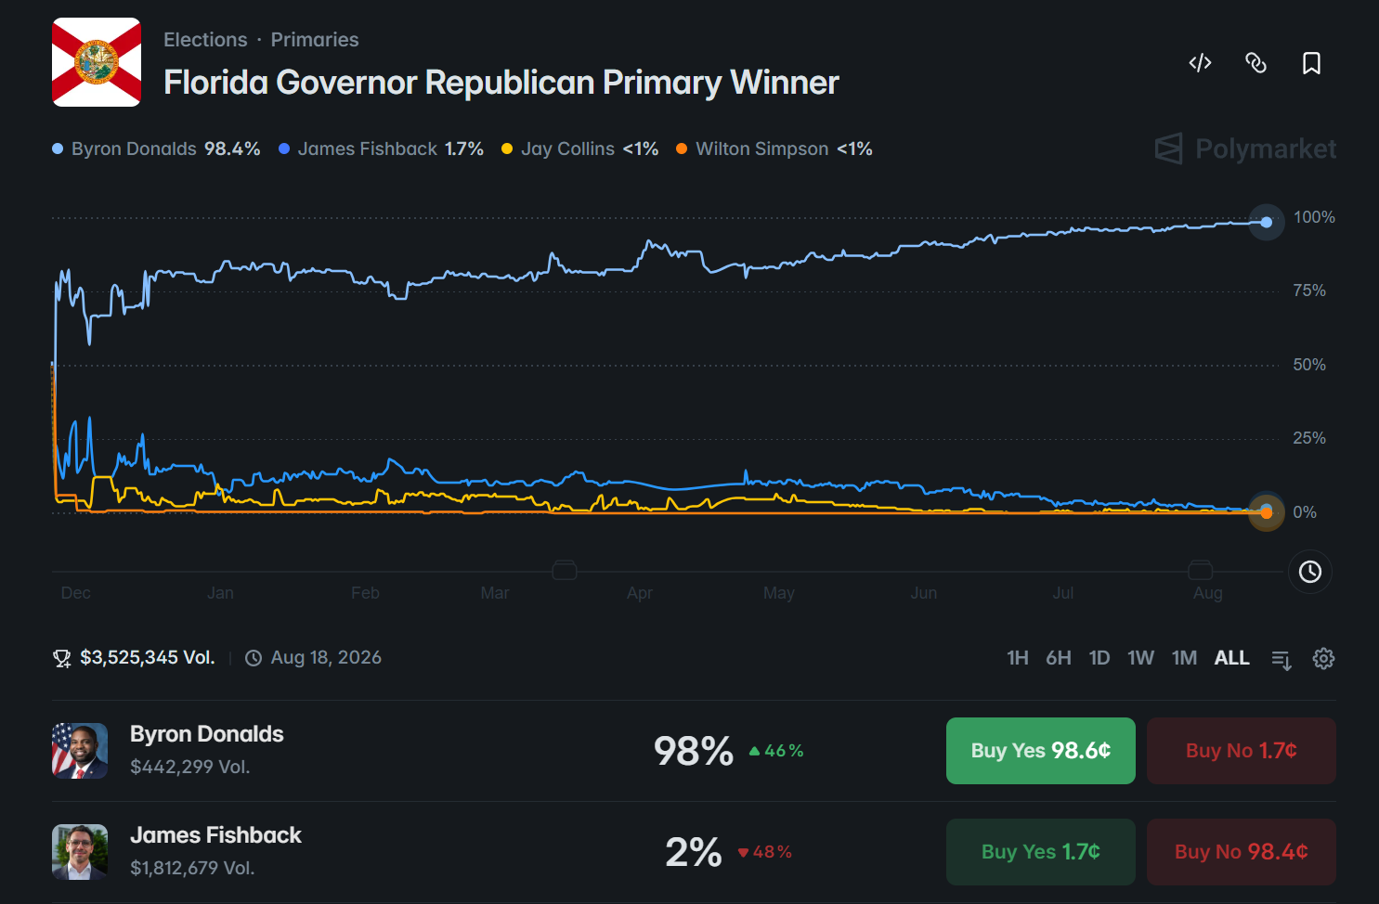Bookmark this market

(x=1311, y=63)
